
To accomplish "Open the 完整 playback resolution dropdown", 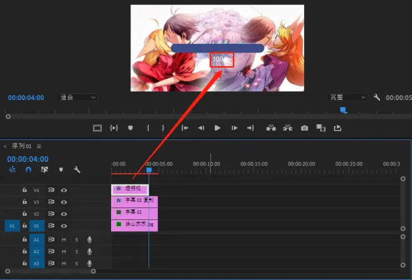I will click(x=347, y=97).
